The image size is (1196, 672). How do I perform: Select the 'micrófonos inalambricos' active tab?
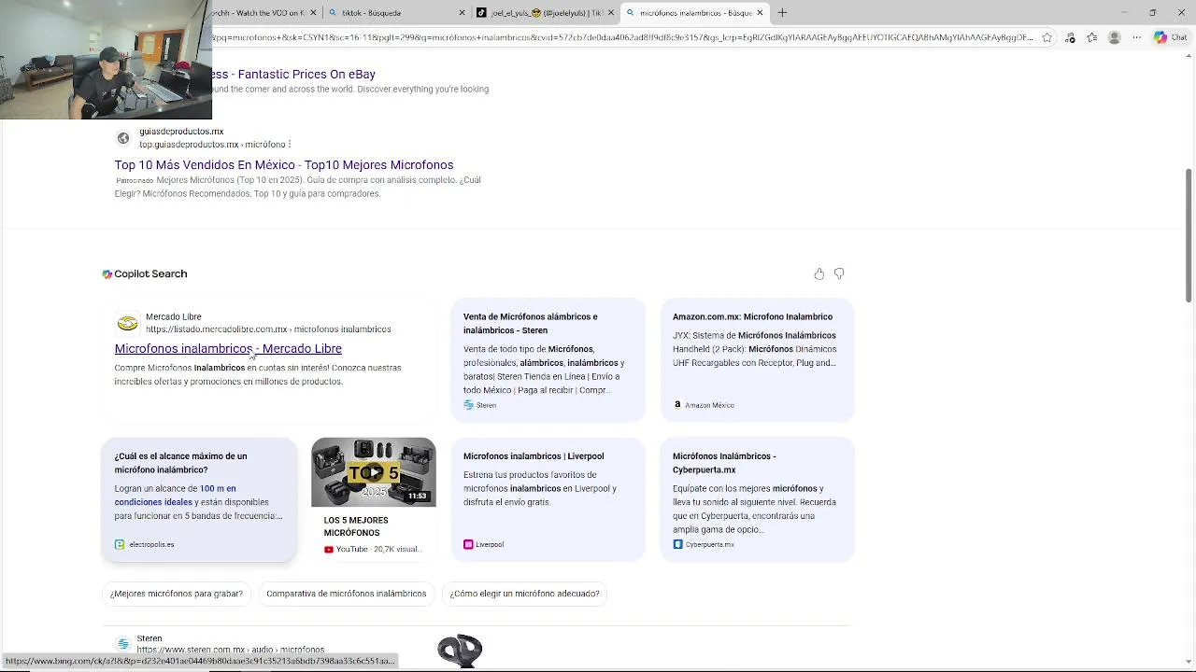[694, 12]
